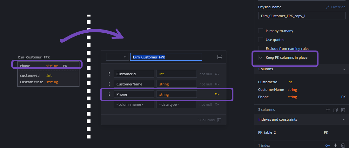Enable the Is many-to-many checkbox
349x148 pixels.
[261, 31]
